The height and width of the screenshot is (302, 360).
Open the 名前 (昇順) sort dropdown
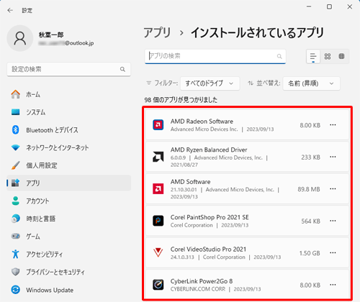click(311, 83)
